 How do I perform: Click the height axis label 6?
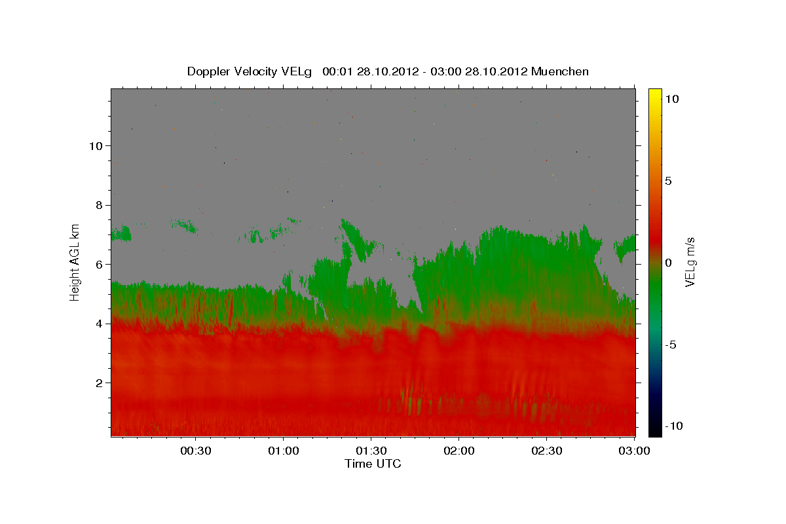pos(99,264)
